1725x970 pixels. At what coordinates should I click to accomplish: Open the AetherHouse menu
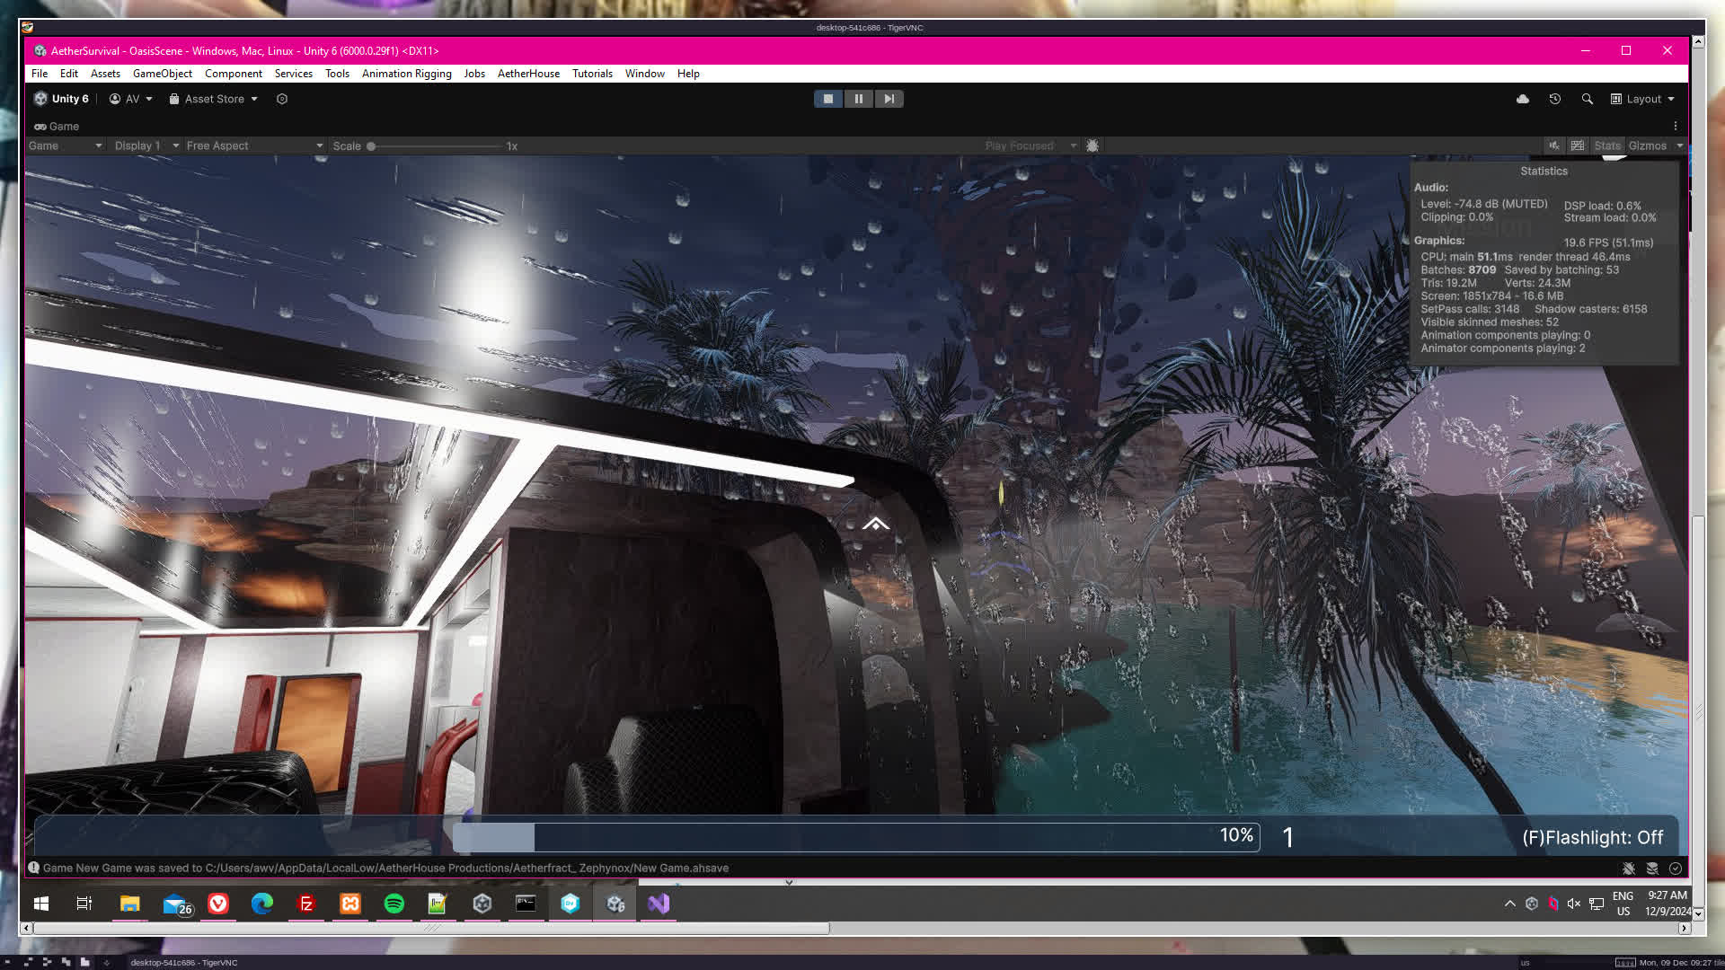point(528,74)
